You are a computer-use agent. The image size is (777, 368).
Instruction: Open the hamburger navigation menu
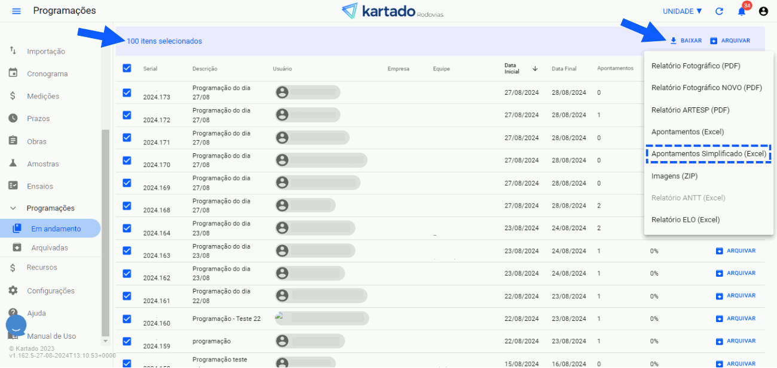pyautogui.click(x=16, y=11)
